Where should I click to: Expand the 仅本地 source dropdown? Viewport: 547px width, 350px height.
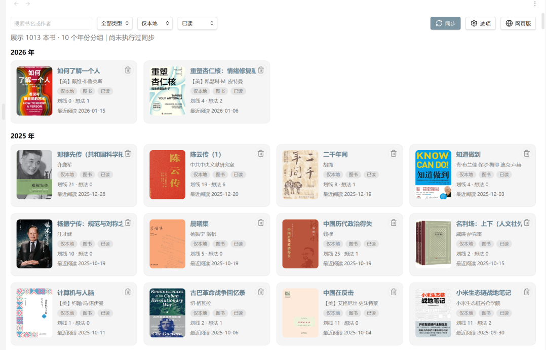(155, 23)
